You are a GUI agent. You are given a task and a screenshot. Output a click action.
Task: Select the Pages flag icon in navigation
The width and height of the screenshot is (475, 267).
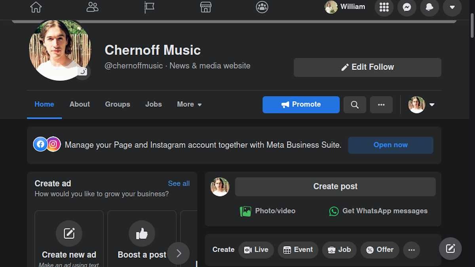[x=149, y=7]
